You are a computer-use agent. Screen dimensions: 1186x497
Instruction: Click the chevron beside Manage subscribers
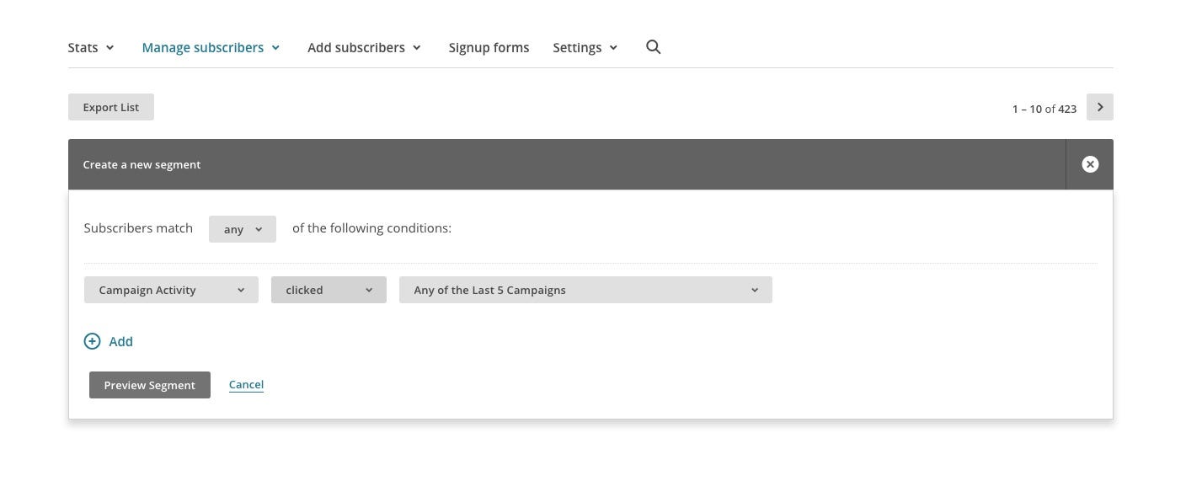pos(275,48)
